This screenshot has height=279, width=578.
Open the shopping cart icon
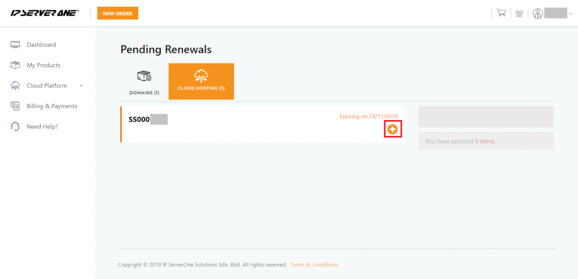click(501, 14)
